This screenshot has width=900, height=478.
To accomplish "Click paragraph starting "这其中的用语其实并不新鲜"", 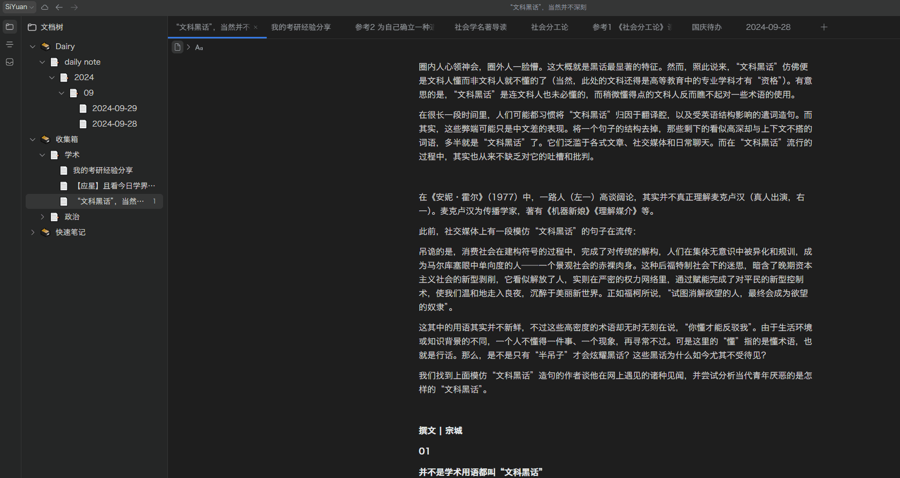I will (x=616, y=341).
